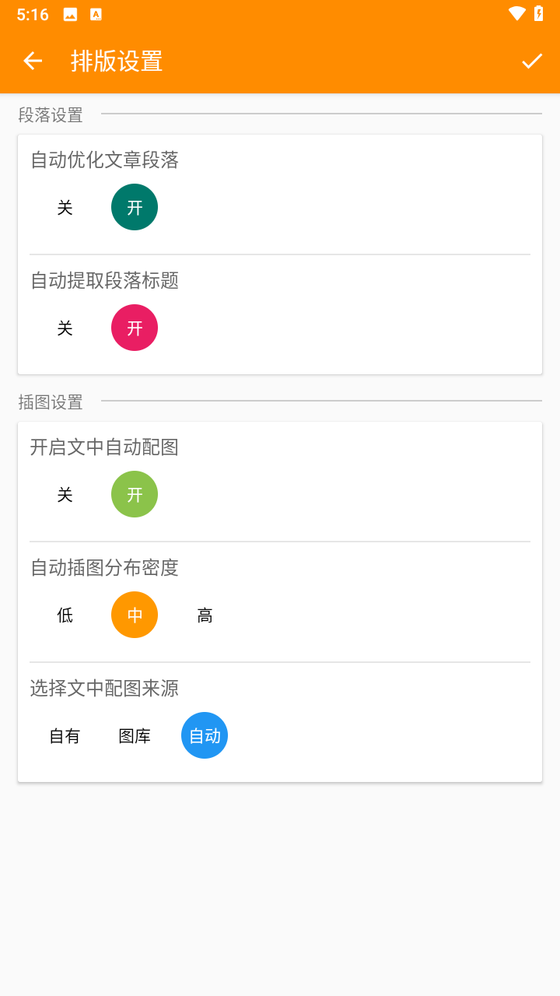The height and width of the screenshot is (996, 560).
Task: Set illustration density to 高
Action: click(x=205, y=615)
